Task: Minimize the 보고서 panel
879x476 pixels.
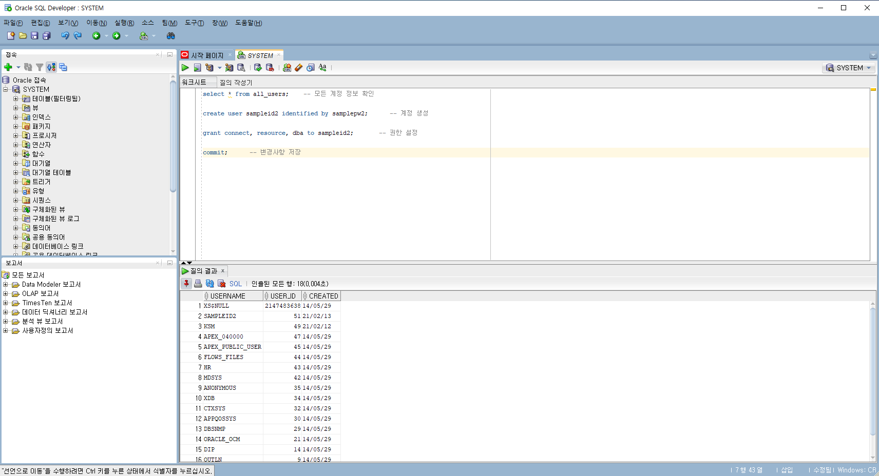Action: pyautogui.click(x=170, y=263)
